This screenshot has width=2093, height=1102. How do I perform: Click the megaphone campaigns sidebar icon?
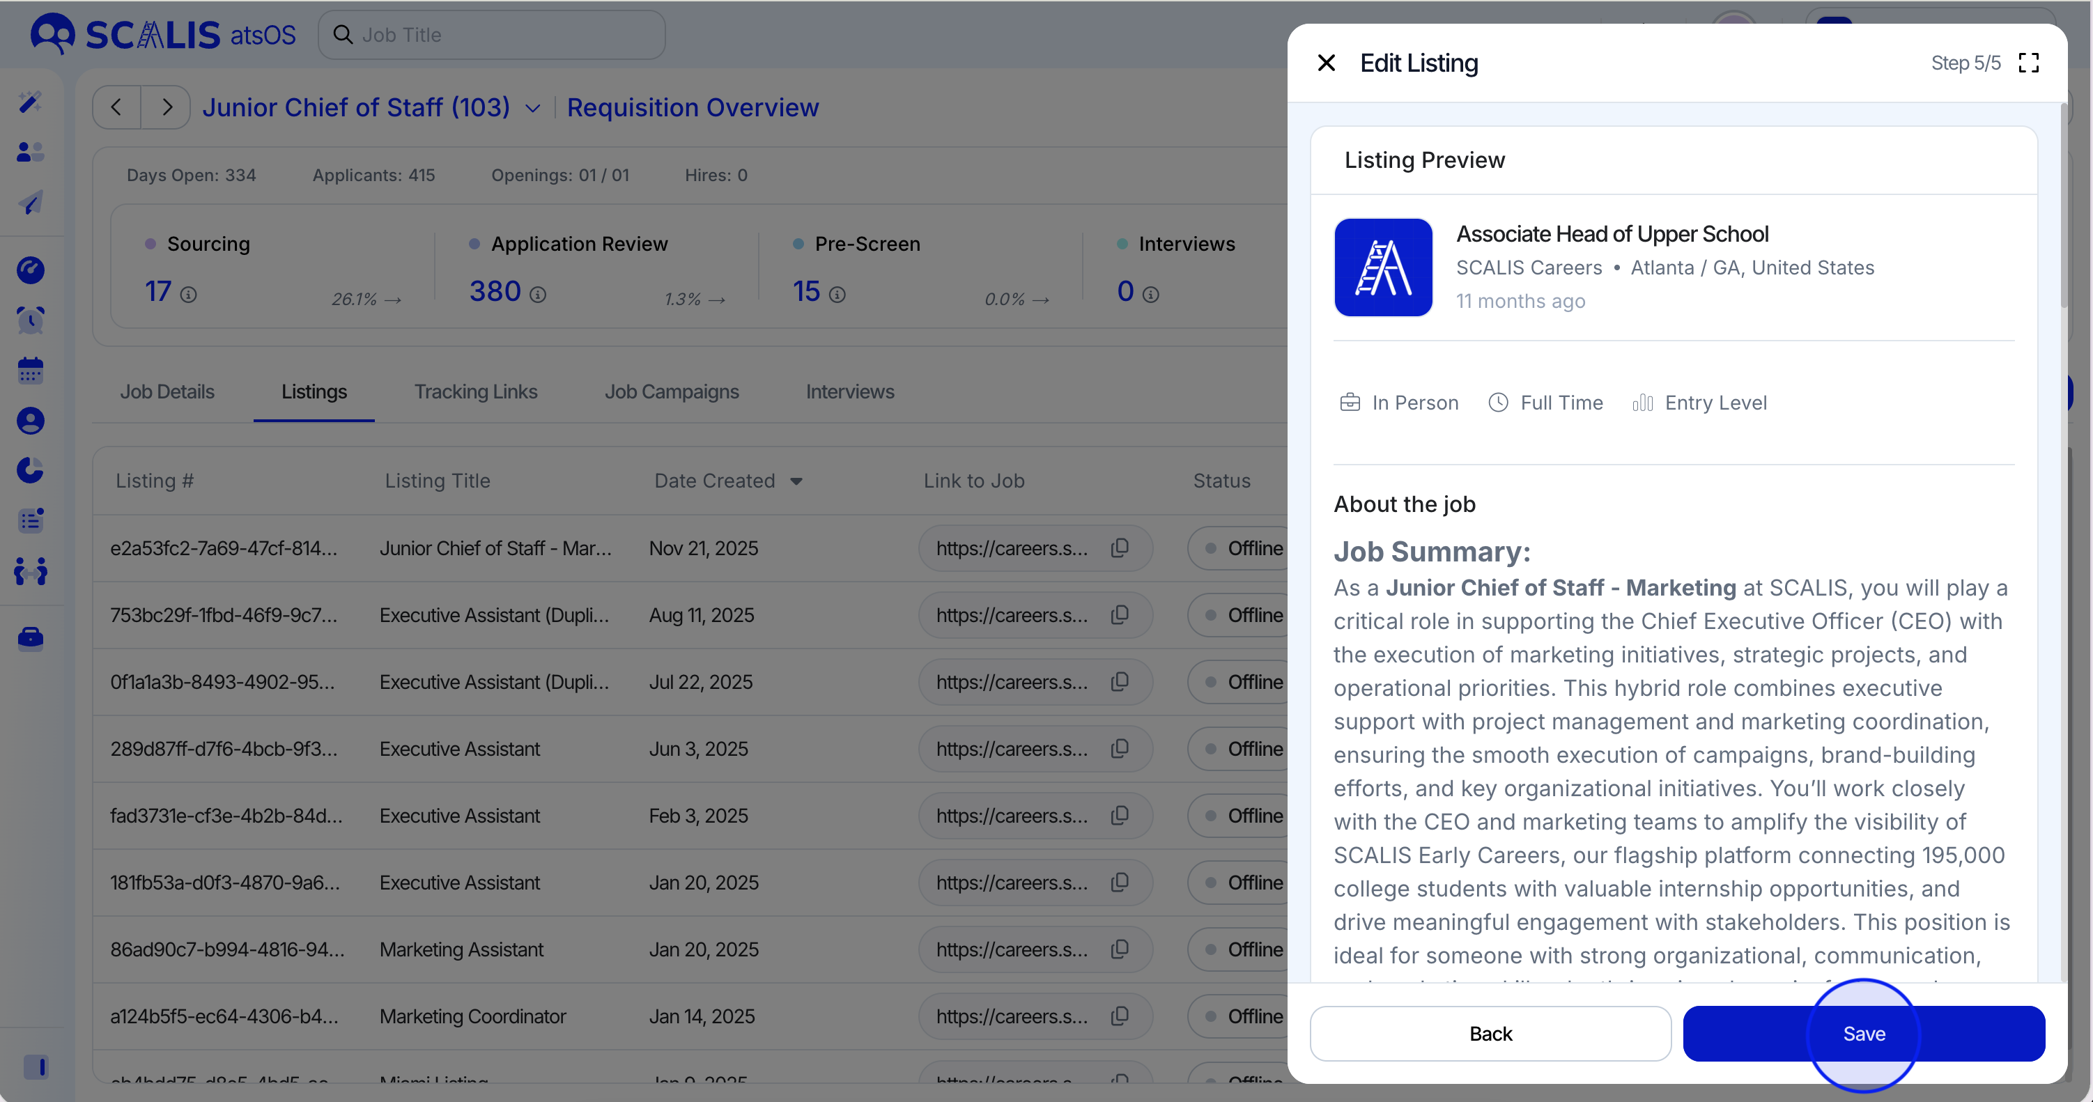[x=30, y=203]
